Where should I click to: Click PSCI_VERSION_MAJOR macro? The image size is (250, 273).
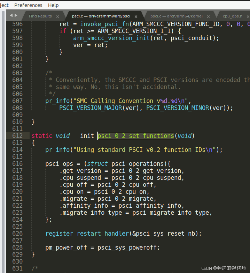(x=91, y=108)
